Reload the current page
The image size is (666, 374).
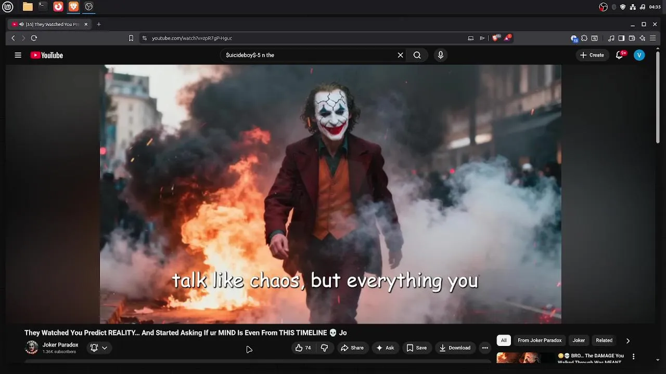pos(34,38)
